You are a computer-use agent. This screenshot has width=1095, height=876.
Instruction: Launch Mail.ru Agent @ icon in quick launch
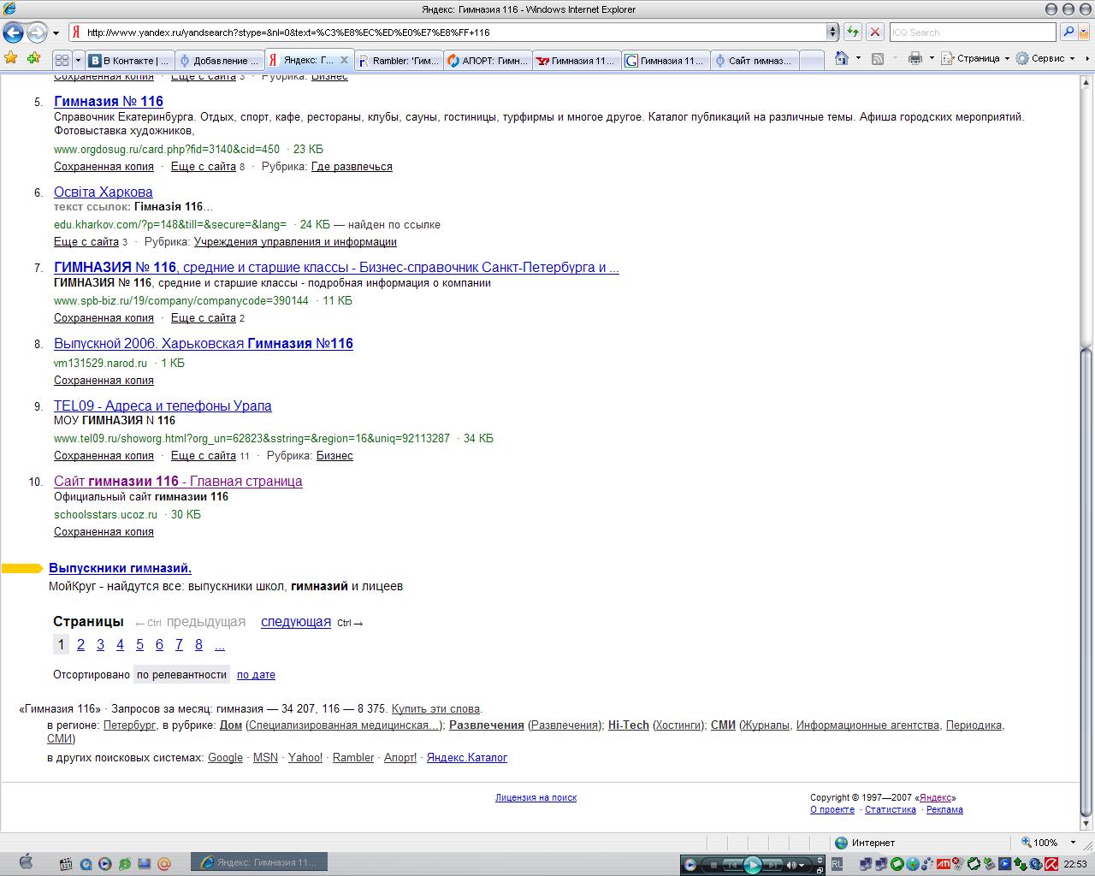point(164,864)
